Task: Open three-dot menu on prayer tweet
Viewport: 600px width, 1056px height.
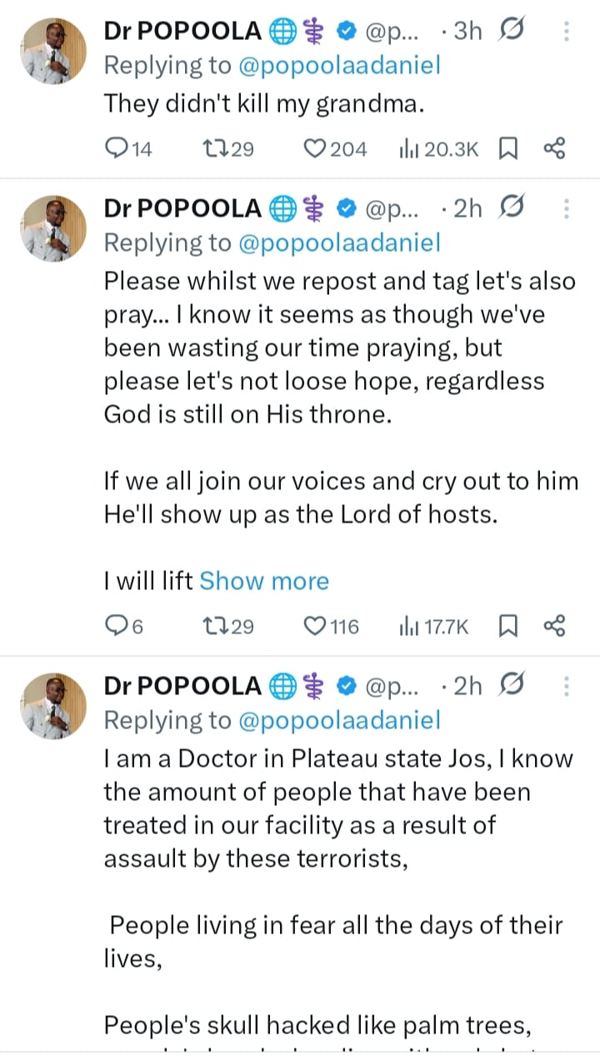Action: (x=567, y=209)
